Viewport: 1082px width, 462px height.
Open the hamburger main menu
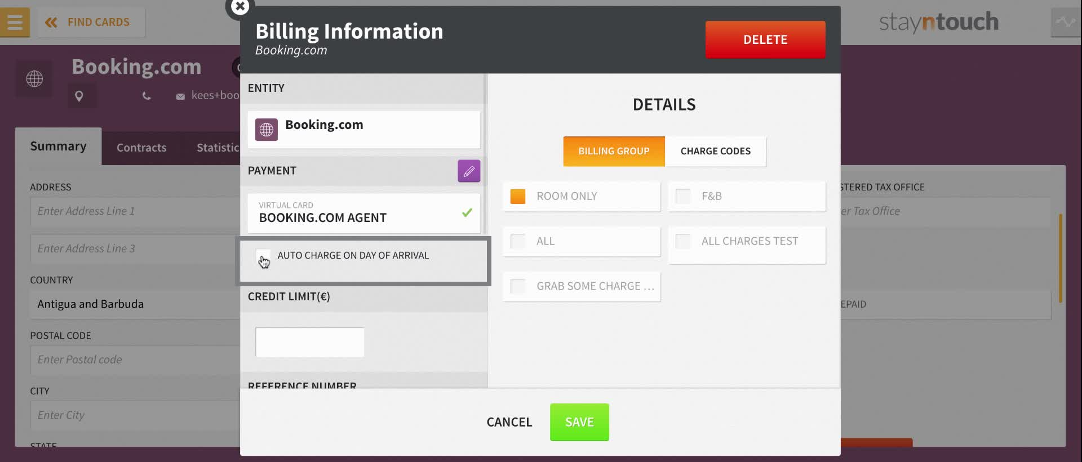pos(15,23)
